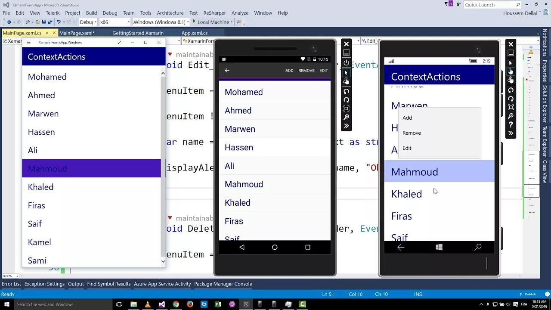Open startup project Windows 8.1 dropdown

point(161,22)
